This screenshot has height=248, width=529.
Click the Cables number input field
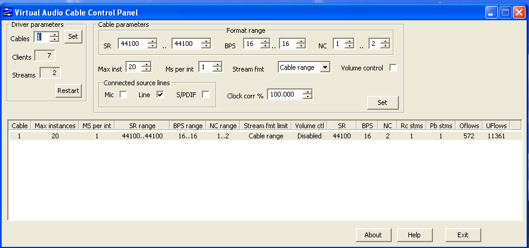coord(42,36)
